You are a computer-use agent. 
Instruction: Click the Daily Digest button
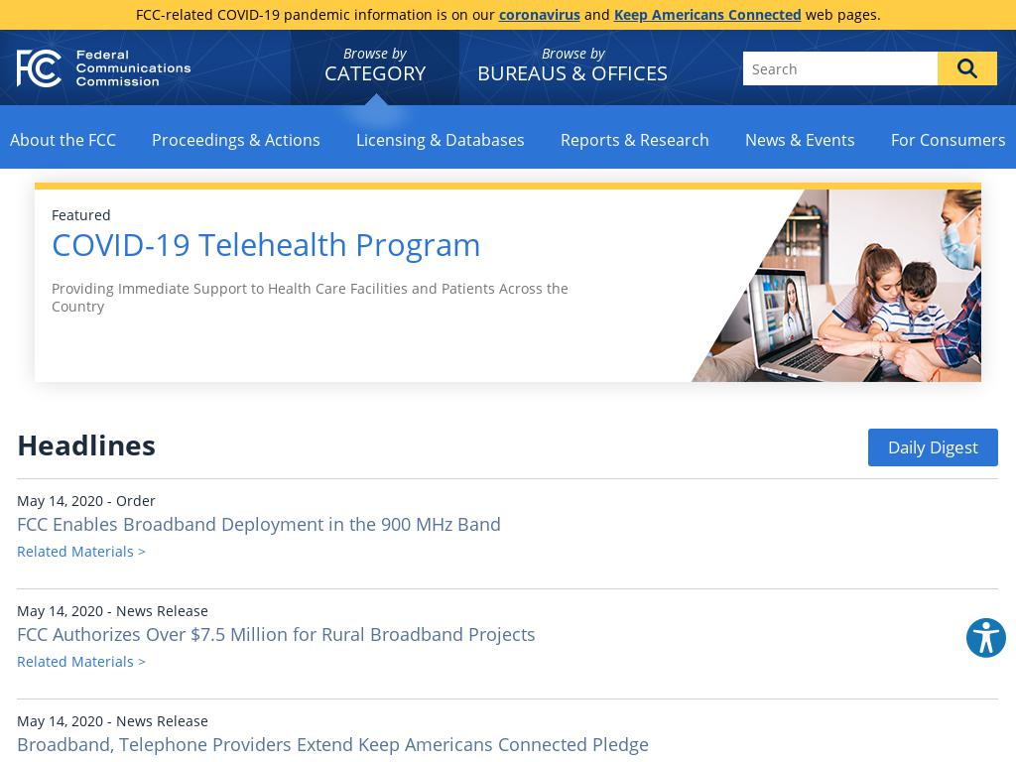pos(932,447)
